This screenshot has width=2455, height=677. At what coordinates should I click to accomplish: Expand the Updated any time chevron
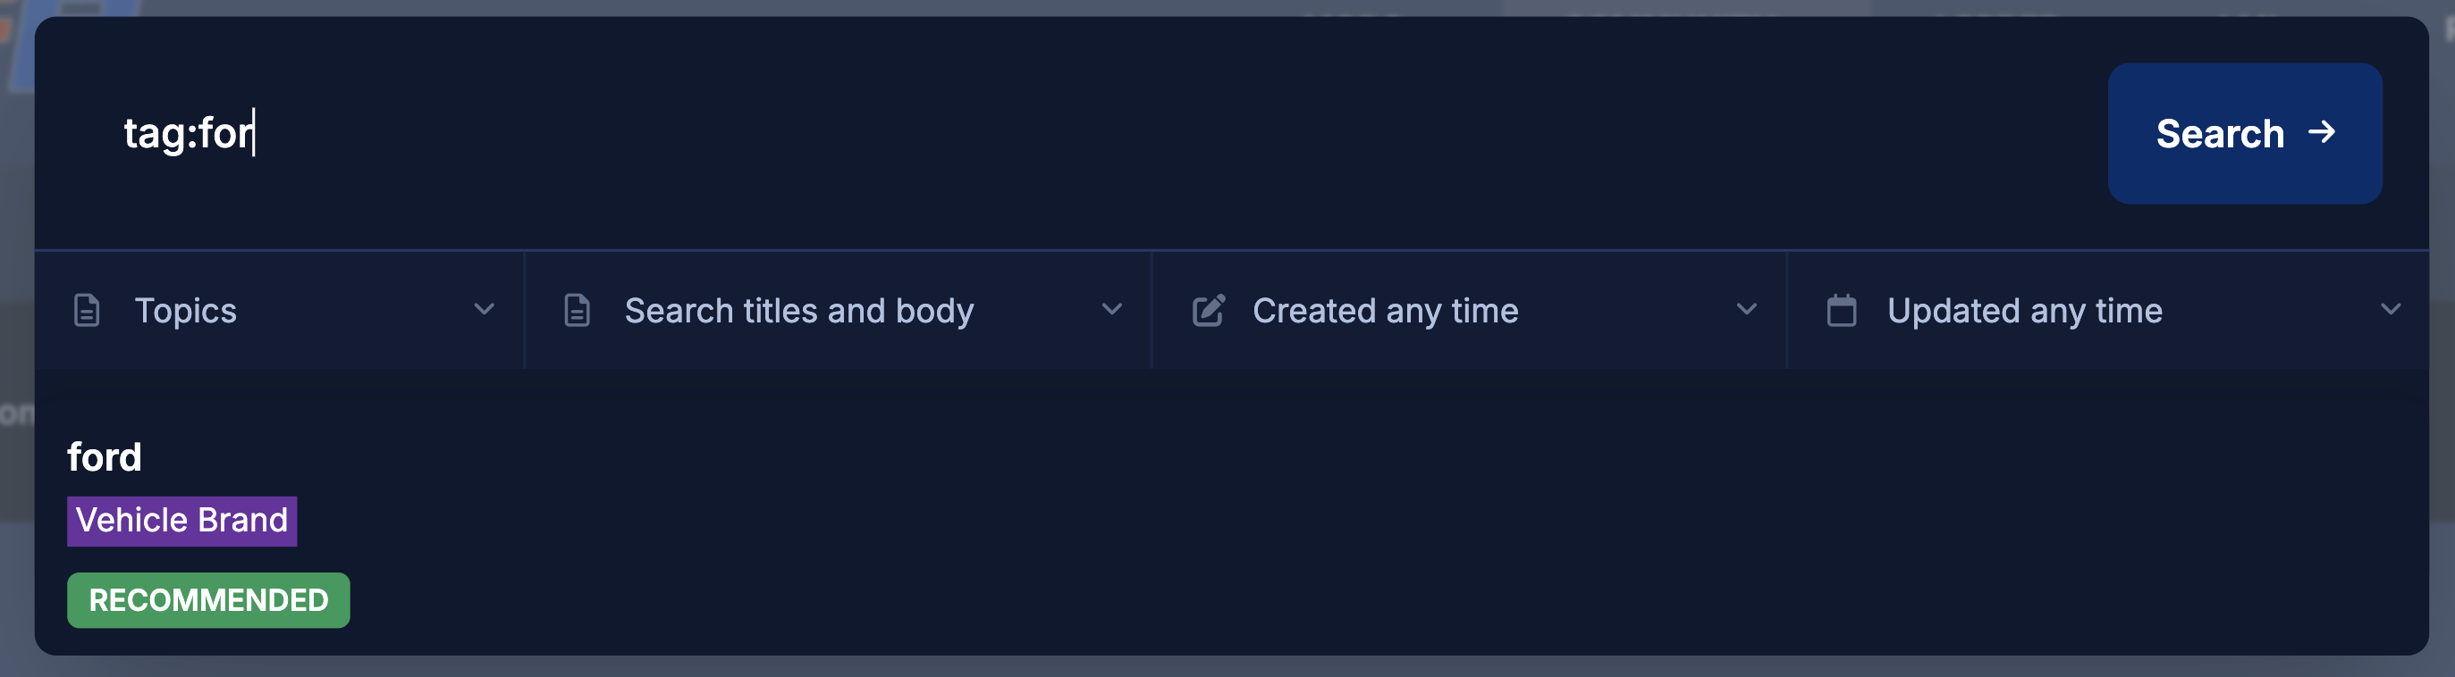[2391, 309]
